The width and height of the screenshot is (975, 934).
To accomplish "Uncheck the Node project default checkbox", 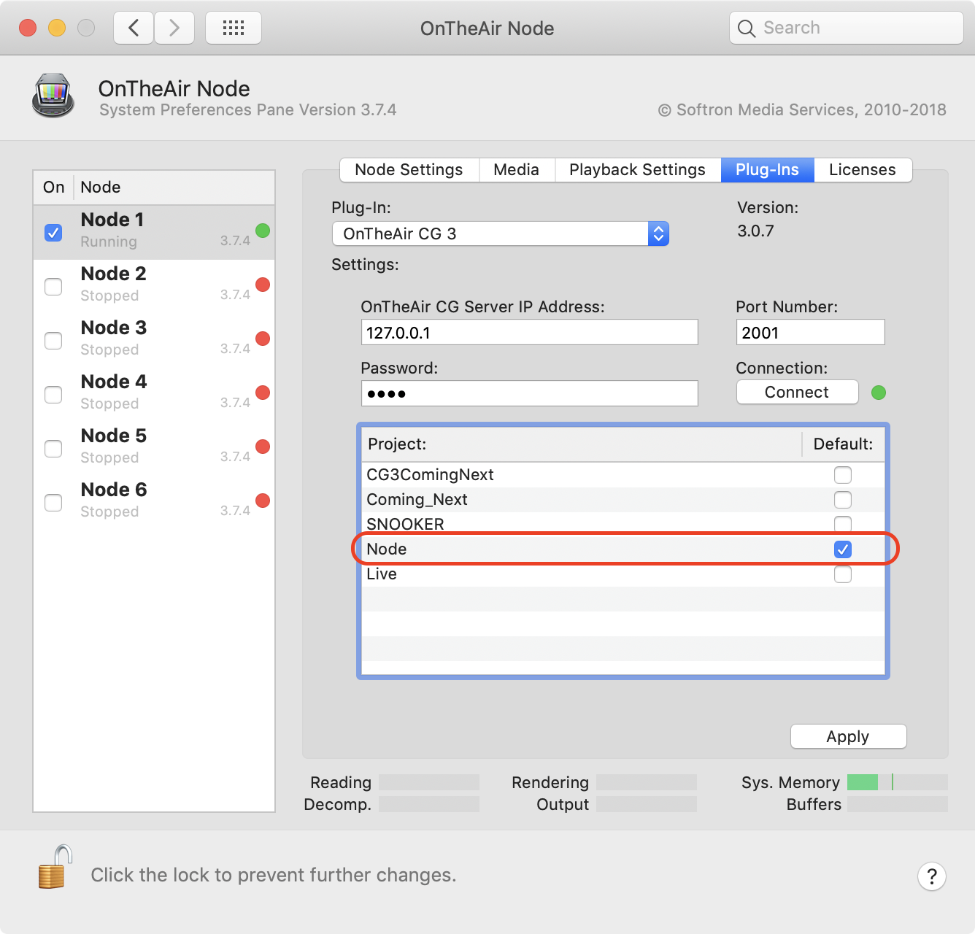I will click(x=843, y=549).
